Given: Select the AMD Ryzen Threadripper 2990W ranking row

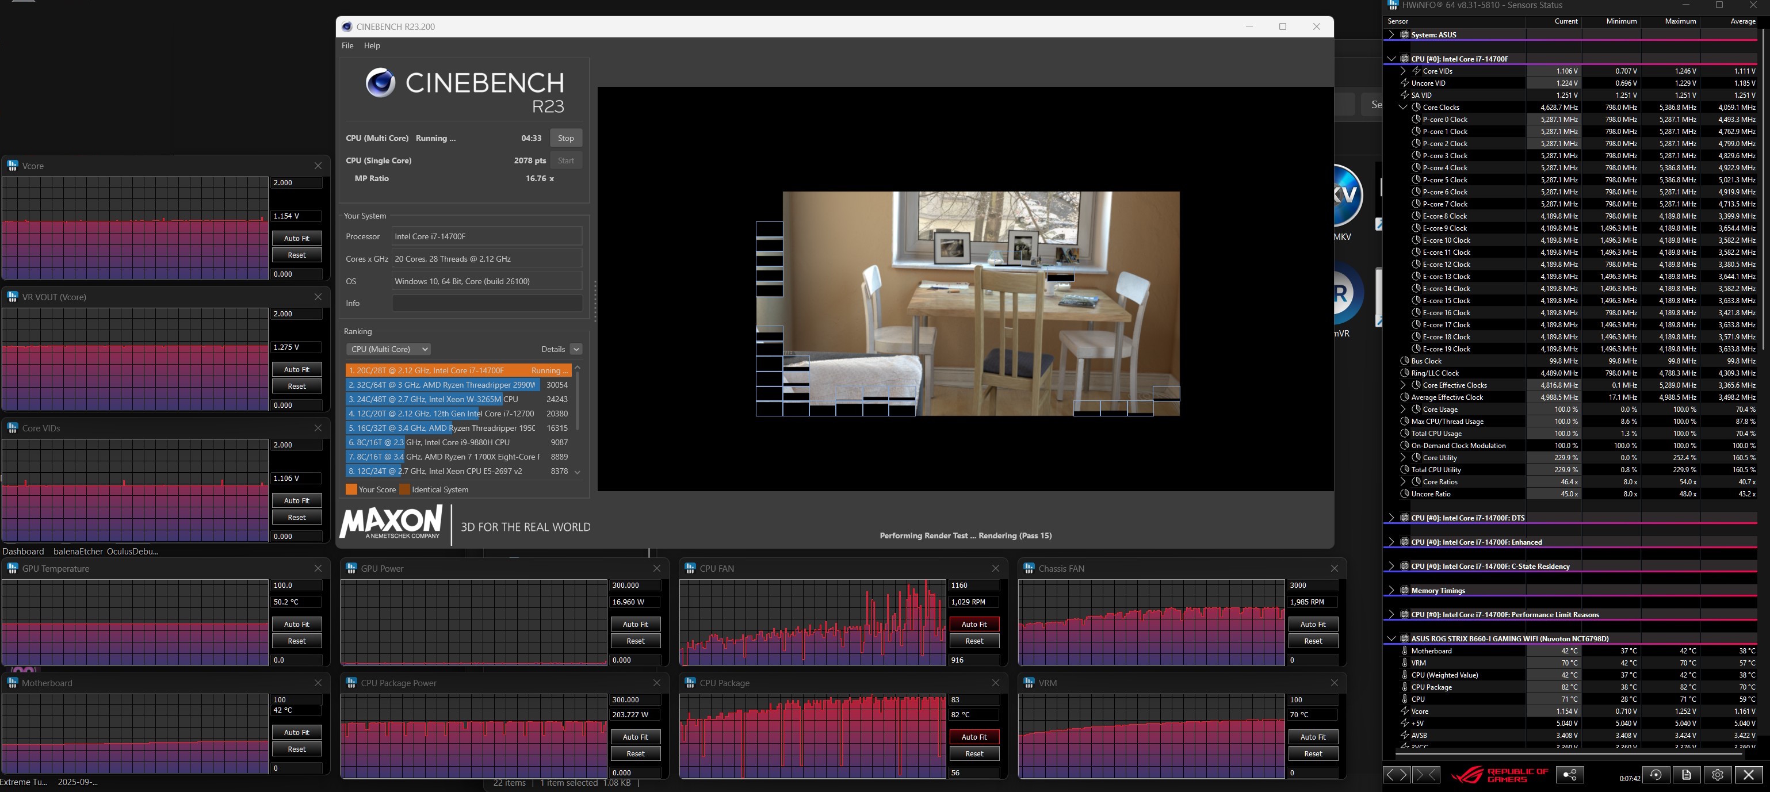Looking at the screenshot, I should point(458,385).
